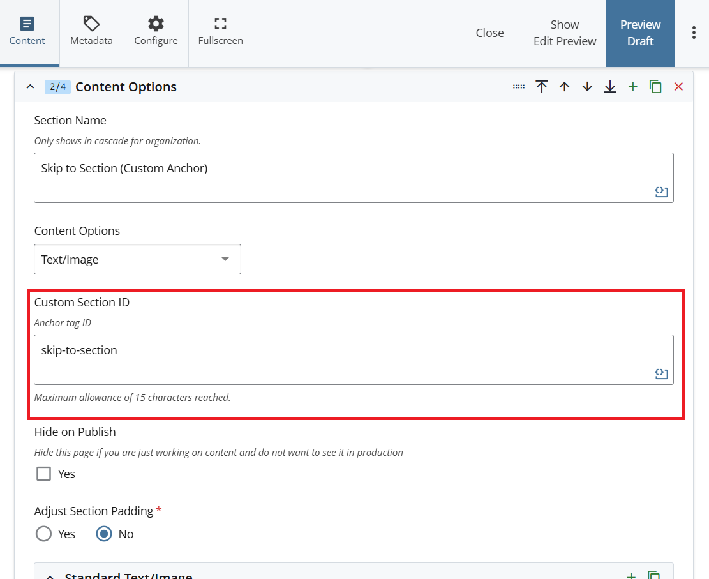Click into the Custom Section ID text field
The width and height of the screenshot is (709, 579).
[353, 350]
